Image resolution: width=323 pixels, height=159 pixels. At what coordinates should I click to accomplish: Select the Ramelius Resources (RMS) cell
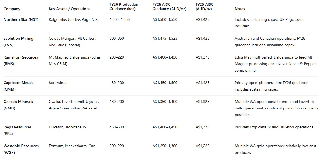pos(21,60)
